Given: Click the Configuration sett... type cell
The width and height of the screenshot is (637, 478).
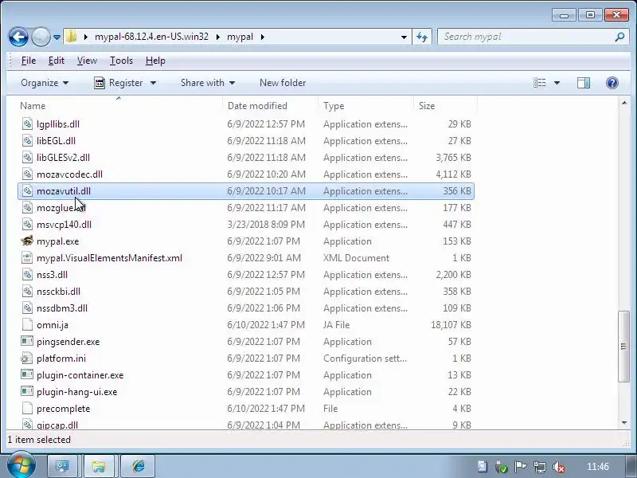Looking at the screenshot, I should click(x=365, y=358).
